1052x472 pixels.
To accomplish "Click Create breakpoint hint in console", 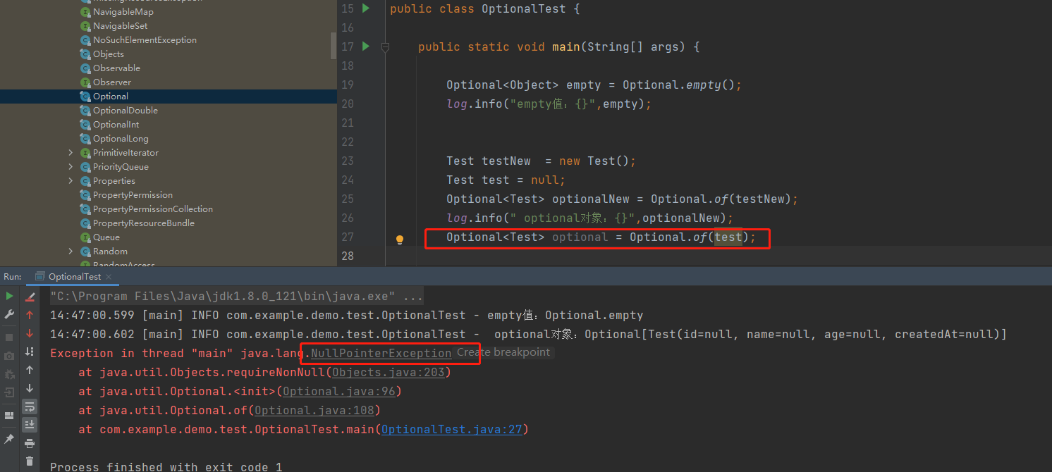I will [503, 352].
